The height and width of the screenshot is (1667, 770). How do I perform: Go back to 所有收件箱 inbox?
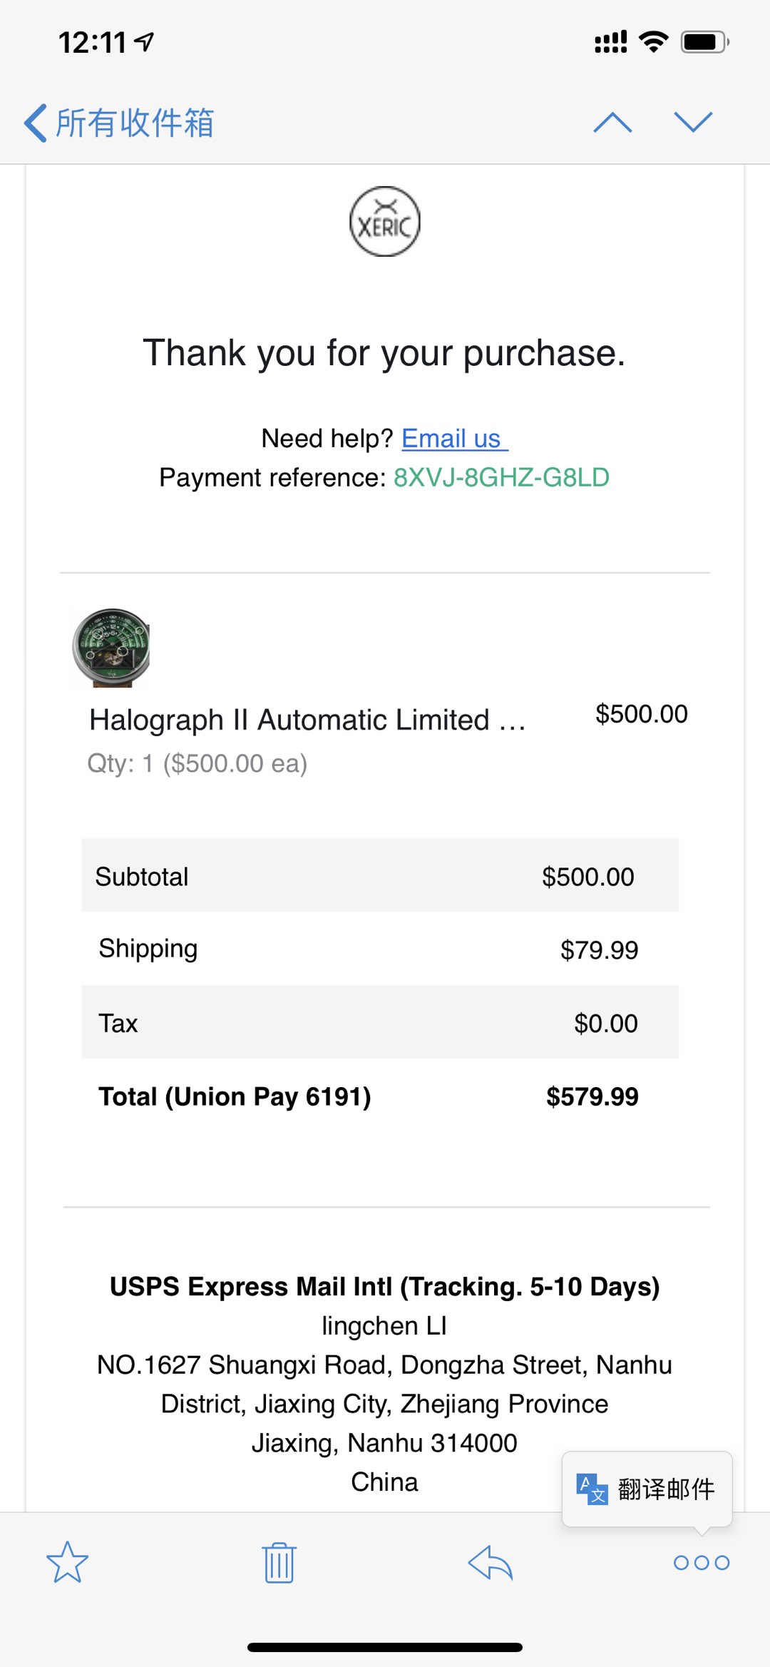pos(135,123)
